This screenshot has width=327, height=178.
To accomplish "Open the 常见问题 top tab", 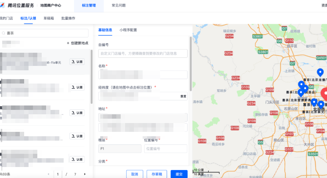I will tap(119, 5).
